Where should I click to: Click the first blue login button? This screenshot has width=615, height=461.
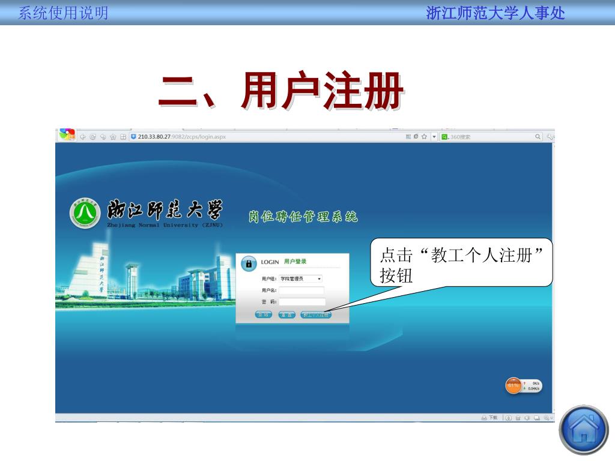(x=263, y=315)
